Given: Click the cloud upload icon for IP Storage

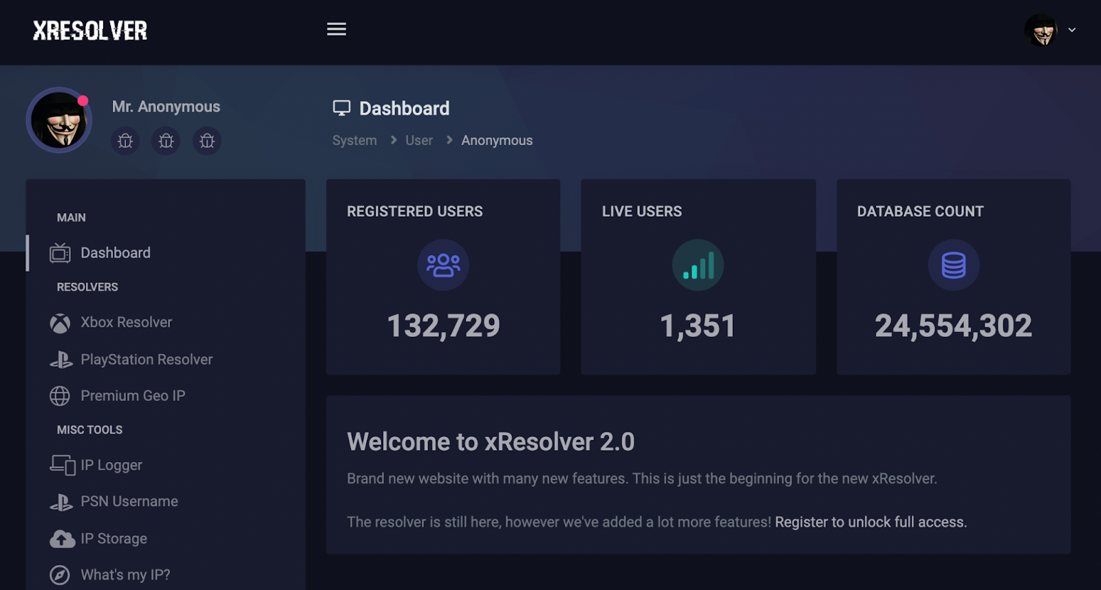Looking at the screenshot, I should pyautogui.click(x=62, y=539).
